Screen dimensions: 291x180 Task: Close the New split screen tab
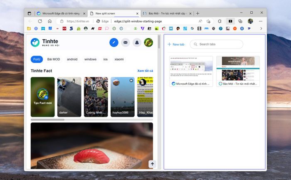point(137,14)
